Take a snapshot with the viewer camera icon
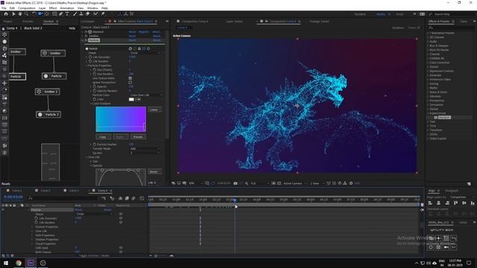477x268 pixels. (x=236, y=183)
